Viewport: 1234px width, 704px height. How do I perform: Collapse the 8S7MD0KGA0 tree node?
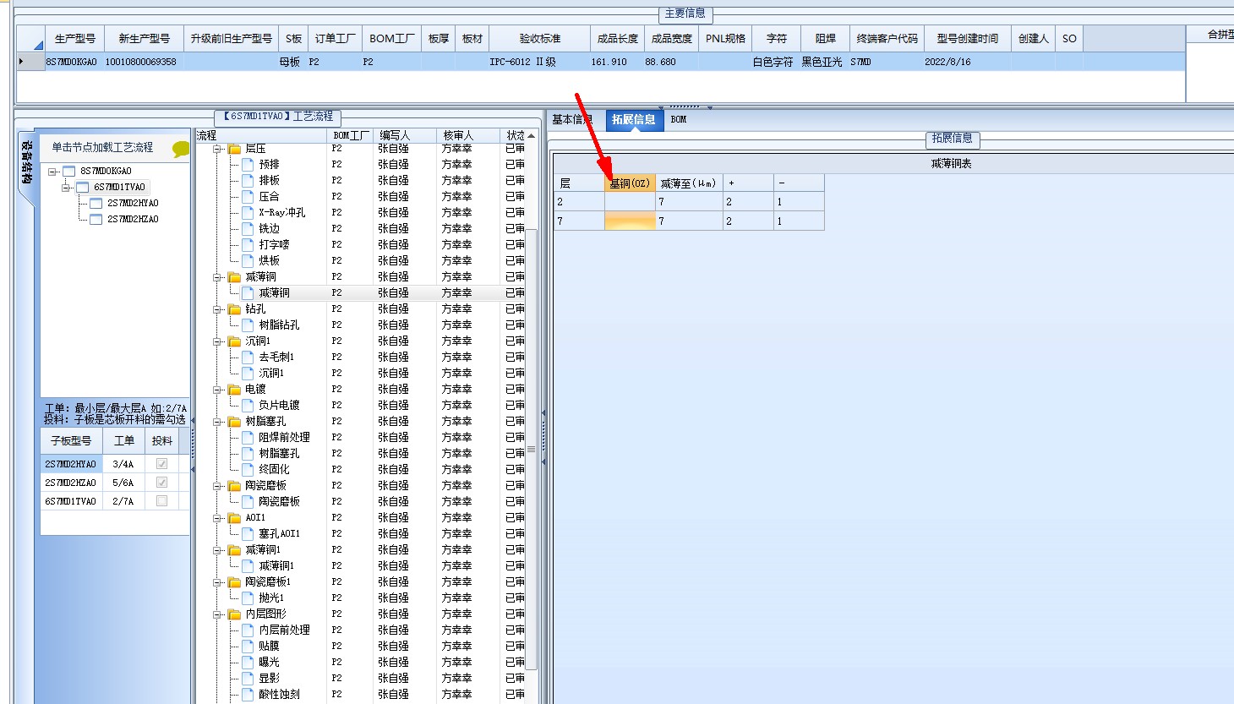point(52,171)
